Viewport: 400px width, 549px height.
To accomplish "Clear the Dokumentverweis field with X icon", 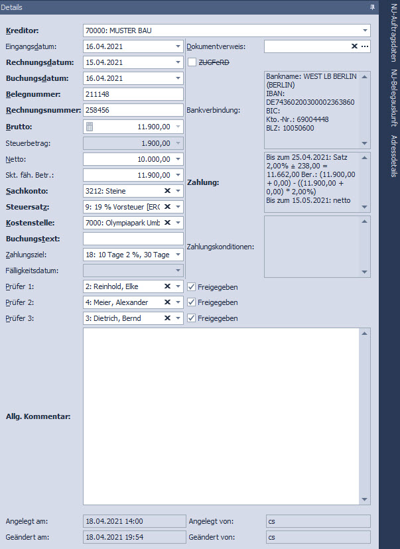I will click(354, 46).
